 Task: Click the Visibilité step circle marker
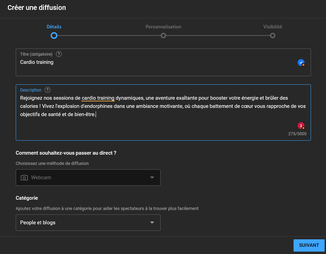click(x=273, y=36)
